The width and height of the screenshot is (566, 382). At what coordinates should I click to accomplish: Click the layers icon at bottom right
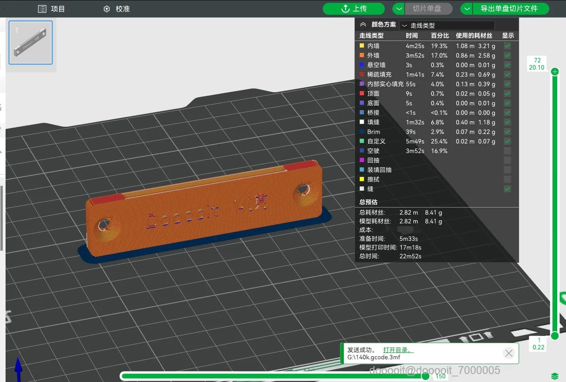point(555,376)
